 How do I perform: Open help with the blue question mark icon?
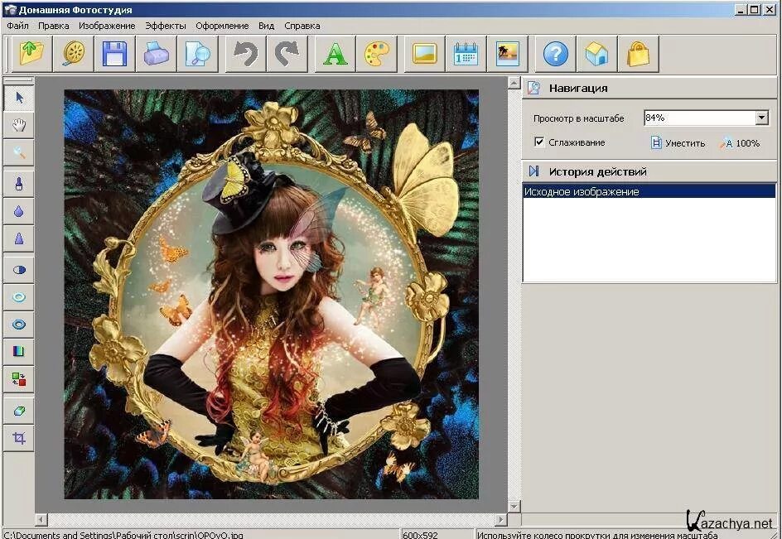click(556, 53)
